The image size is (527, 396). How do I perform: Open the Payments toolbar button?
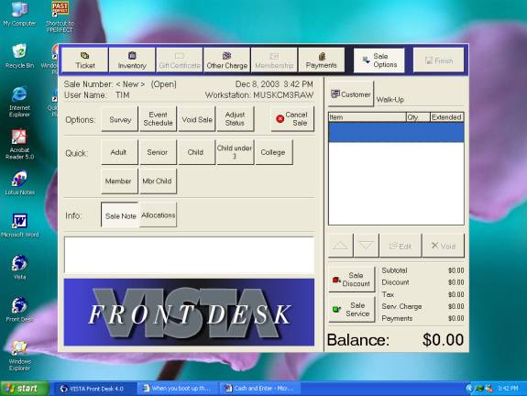(x=322, y=60)
